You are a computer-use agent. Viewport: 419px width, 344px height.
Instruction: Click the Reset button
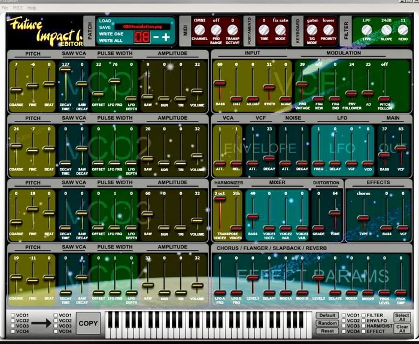pos(327,331)
